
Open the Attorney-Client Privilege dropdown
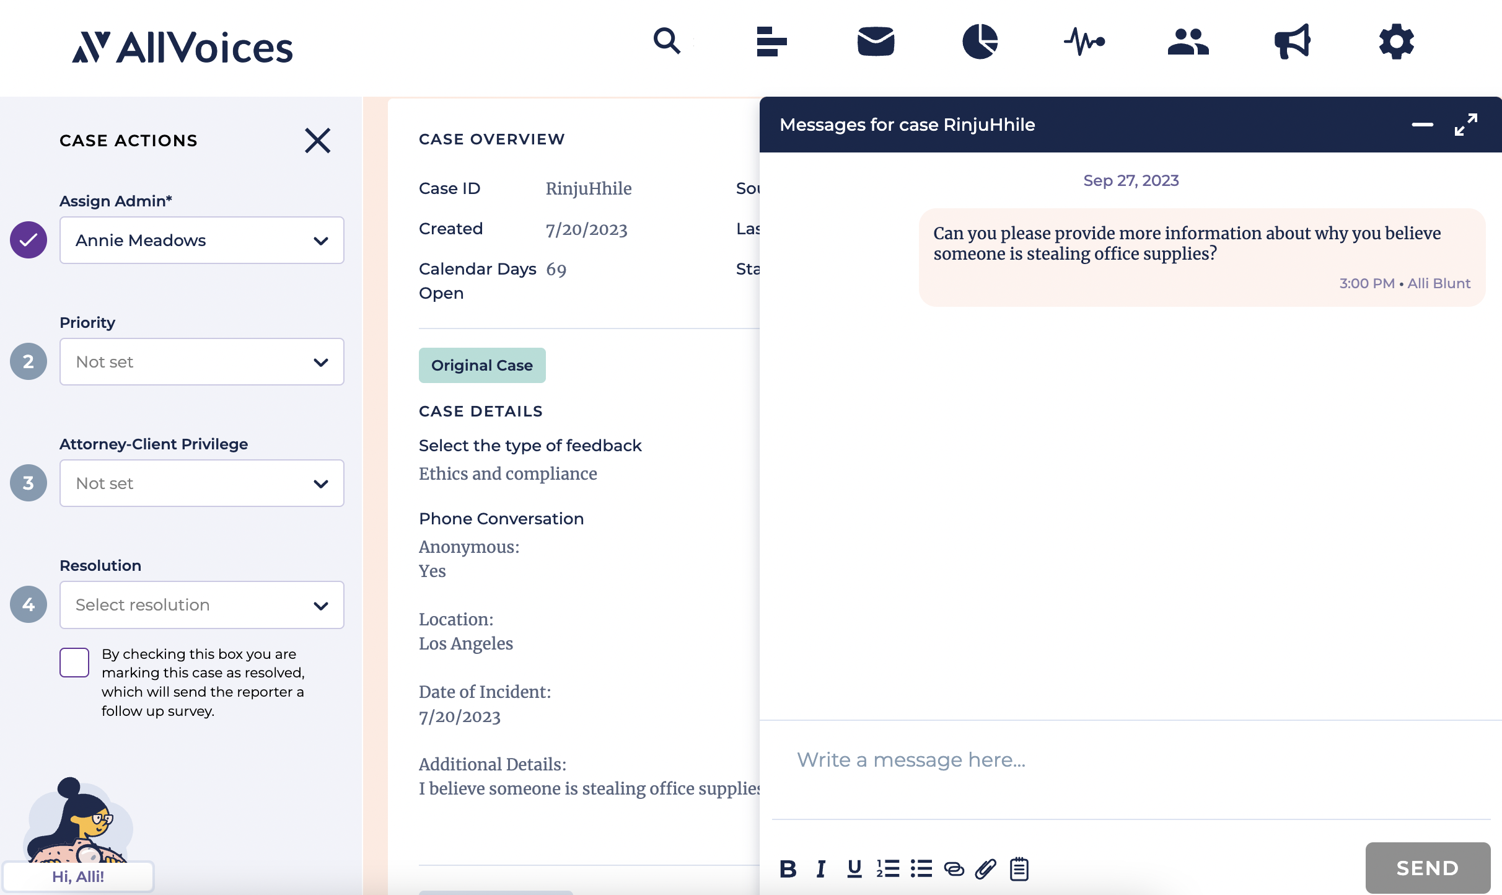point(202,483)
